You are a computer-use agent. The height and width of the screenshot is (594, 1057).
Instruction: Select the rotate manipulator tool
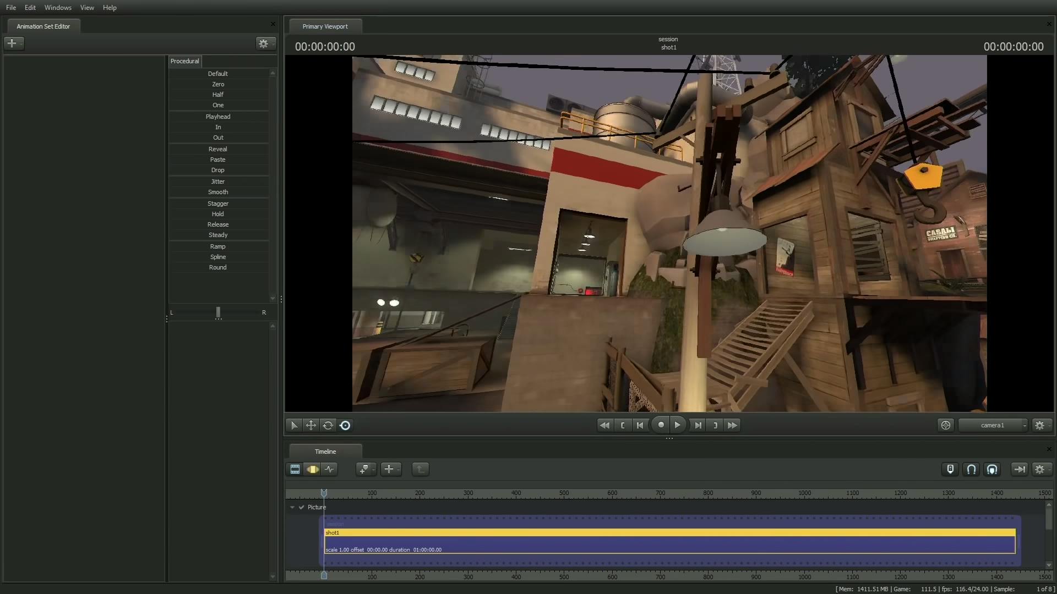click(x=328, y=425)
